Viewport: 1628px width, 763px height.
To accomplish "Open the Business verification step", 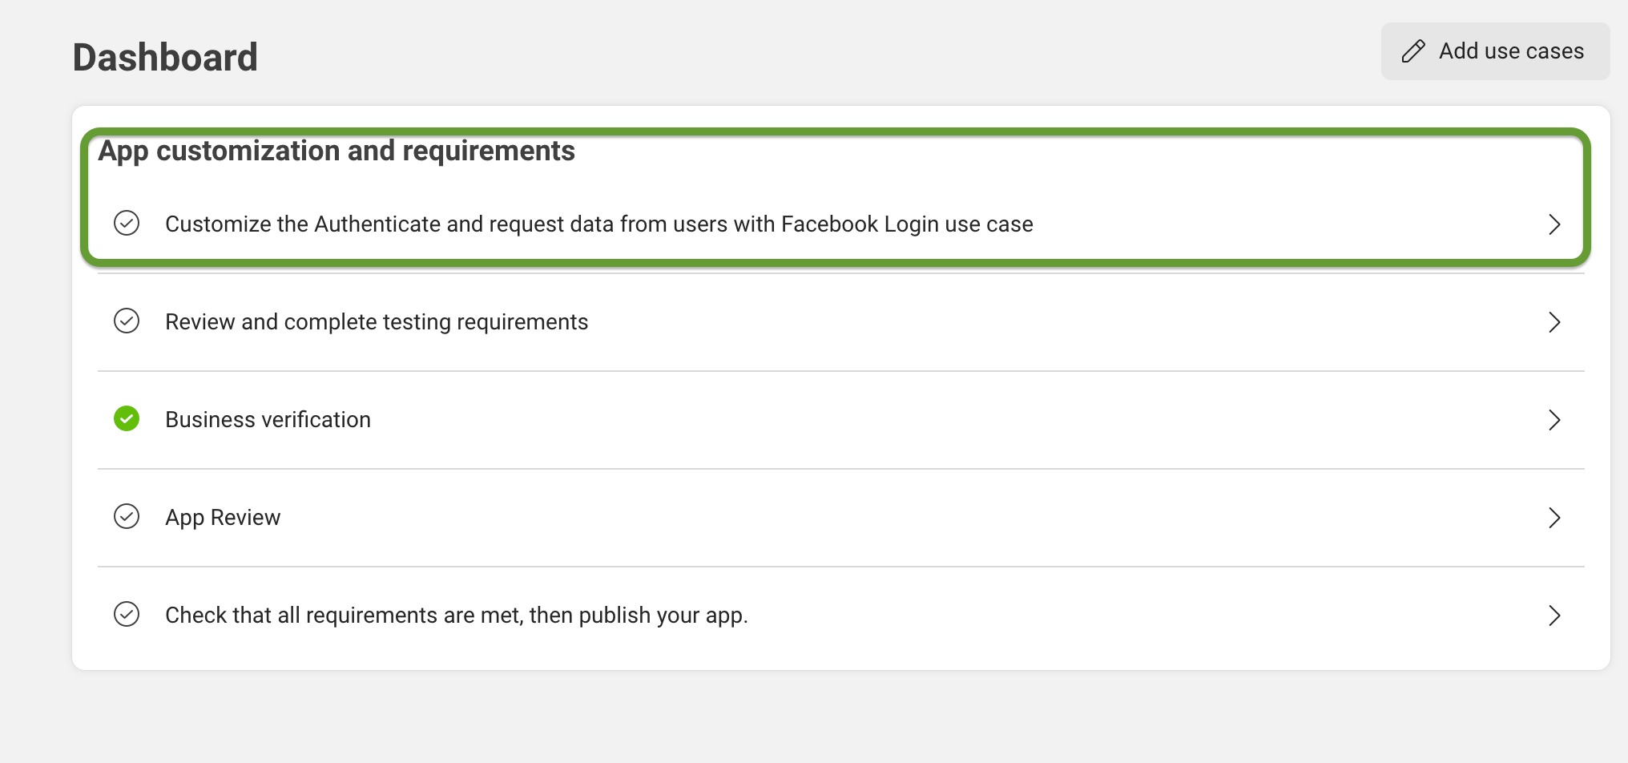I will coord(841,420).
